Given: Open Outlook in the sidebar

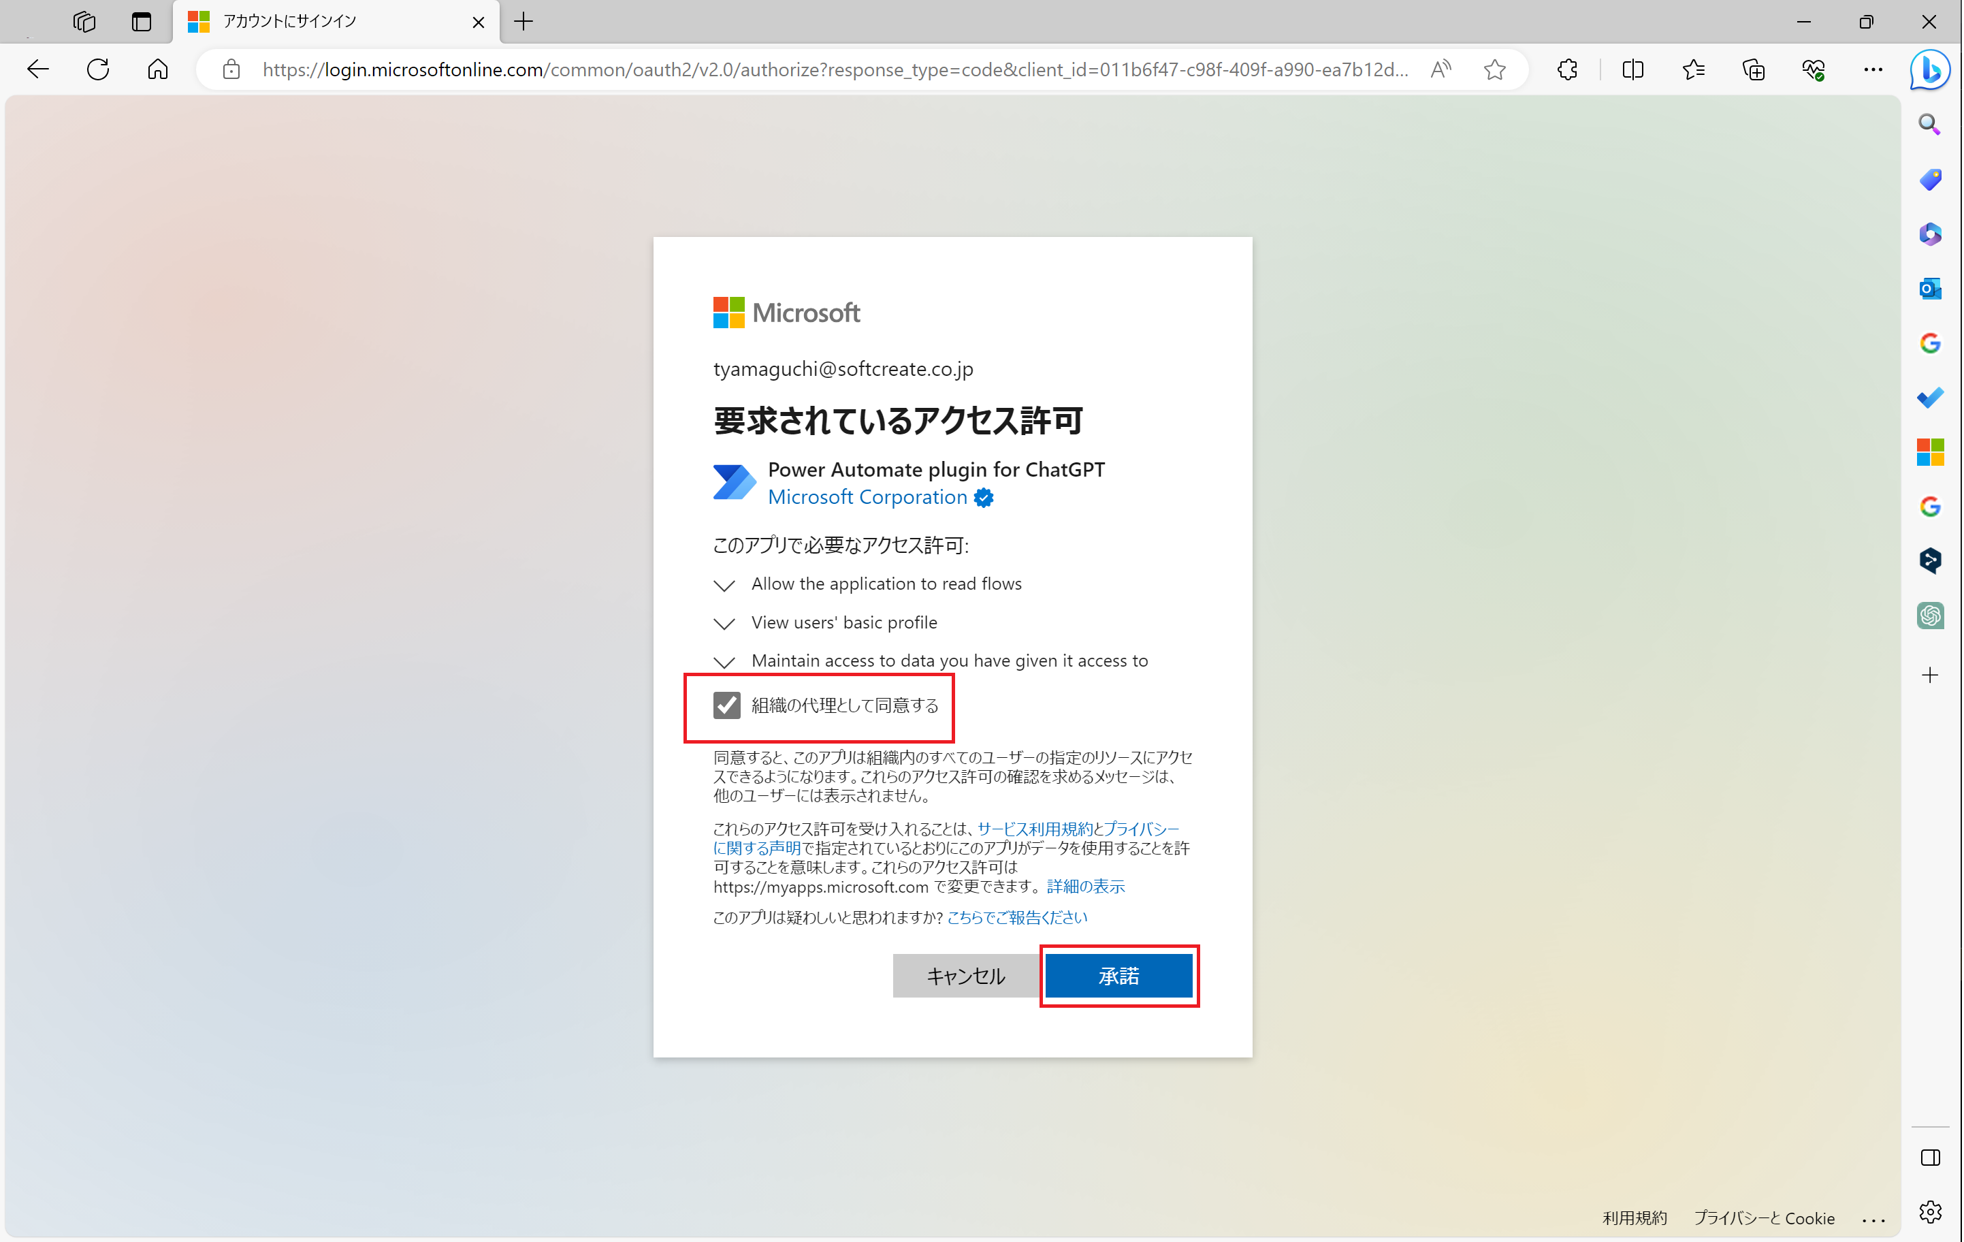Looking at the screenshot, I should [1930, 288].
